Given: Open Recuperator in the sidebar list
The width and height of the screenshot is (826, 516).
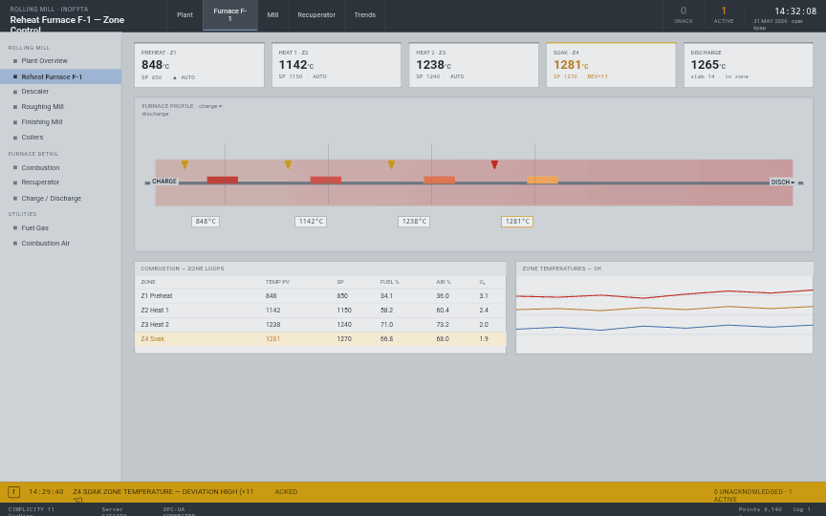Looking at the screenshot, I should click(x=60, y=183).
